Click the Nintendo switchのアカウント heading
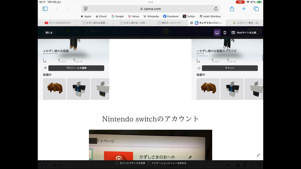This screenshot has width=301, height=169. click(150, 119)
